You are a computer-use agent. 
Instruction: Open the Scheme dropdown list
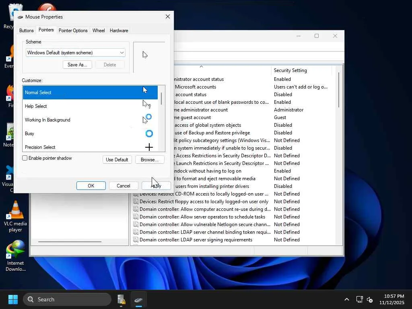[75, 53]
